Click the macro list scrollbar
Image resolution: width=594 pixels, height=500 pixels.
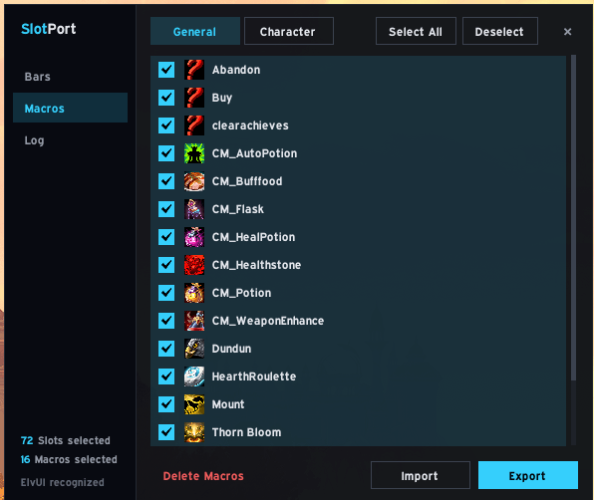click(x=573, y=218)
